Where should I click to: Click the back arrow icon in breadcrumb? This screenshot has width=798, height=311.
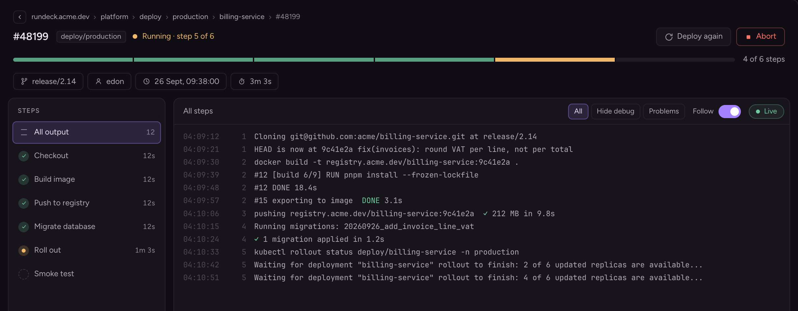pyautogui.click(x=20, y=17)
